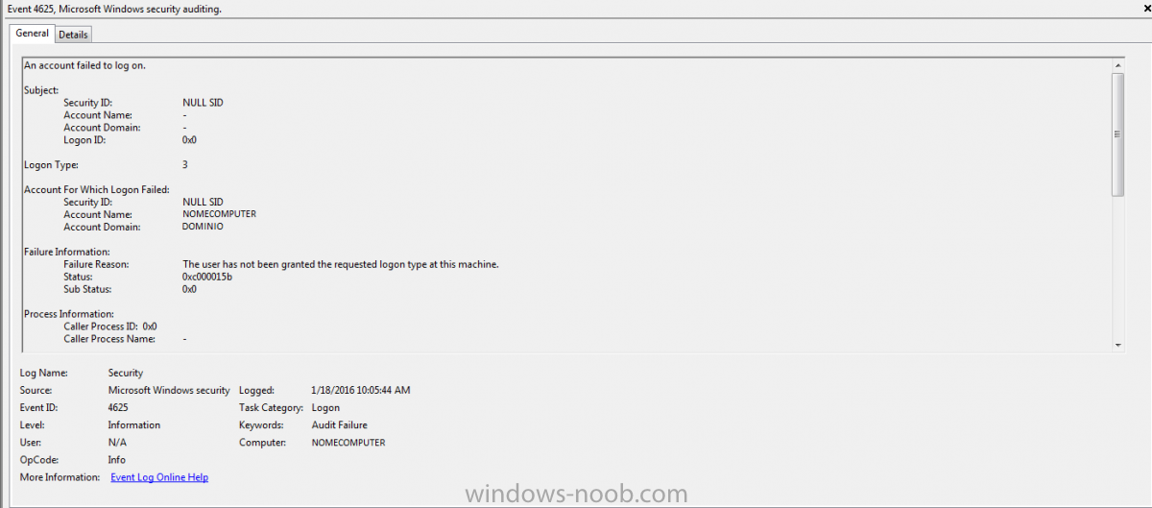This screenshot has width=1152, height=508.
Task: Click the description scrollbar up arrow
Action: [1118, 64]
